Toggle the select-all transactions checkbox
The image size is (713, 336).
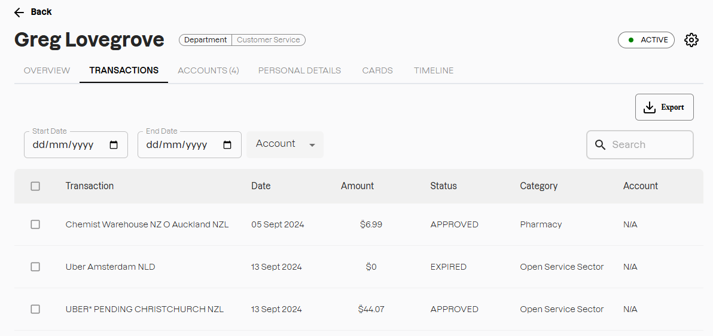[35, 186]
